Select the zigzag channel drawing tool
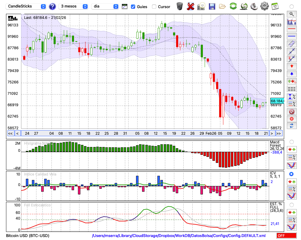 pyautogui.click(x=292, y=44)
